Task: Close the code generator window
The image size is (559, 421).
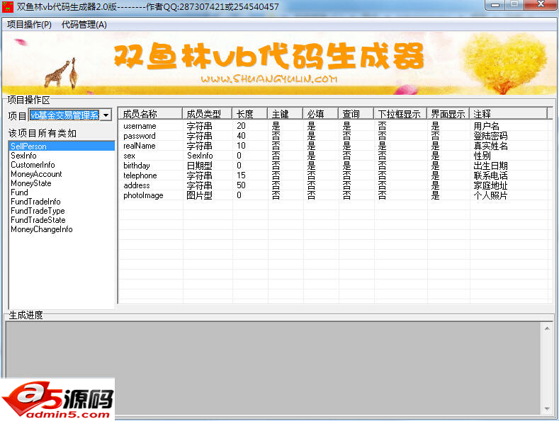Action: click(540, 5)
